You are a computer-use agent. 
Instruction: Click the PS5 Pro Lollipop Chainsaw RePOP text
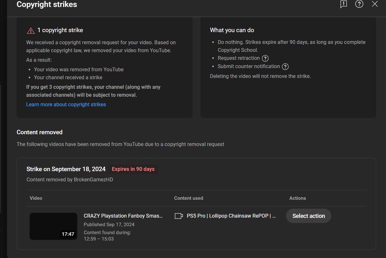(x=231, y=216)
